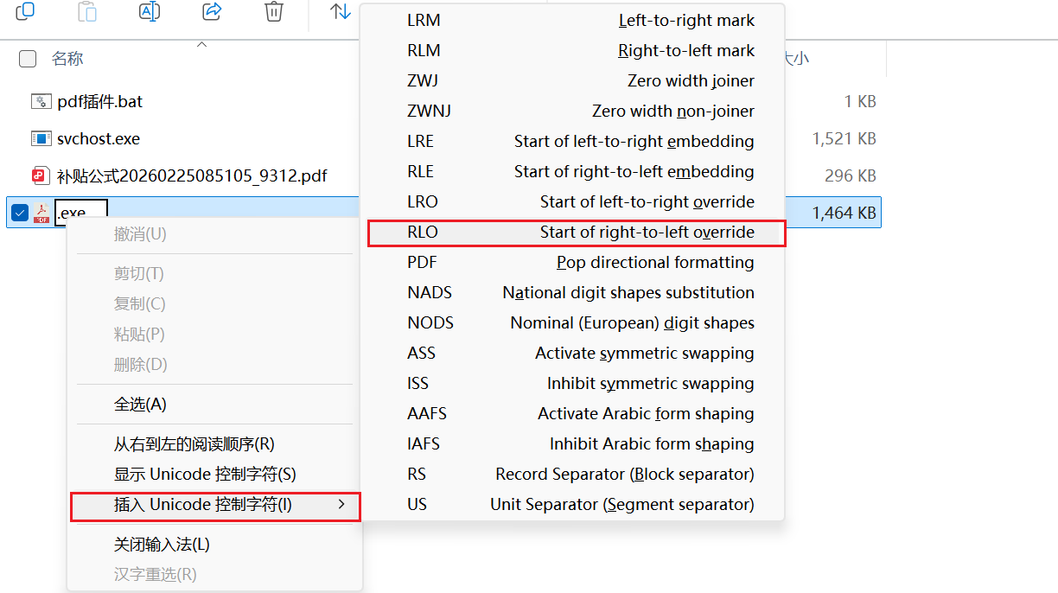This screenshot has width=1058, height=593.
Task: Click the red PDF icon of 补贴公式 file
Action: point(41,176)
